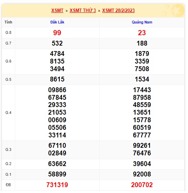Select the G.6 number 1879
This screenshot has width=188, height=193.
click(x=142, y=54)
